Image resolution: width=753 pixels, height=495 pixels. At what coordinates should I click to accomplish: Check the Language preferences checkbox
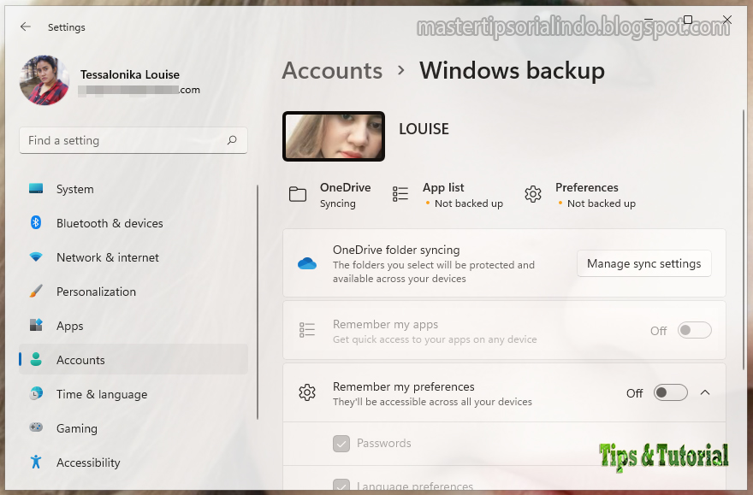tap(341, 486)
